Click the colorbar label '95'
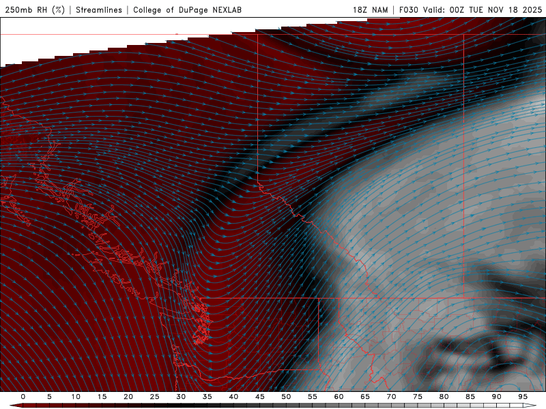Image resolution: width=546 pixels, height=409 pixels. (523, 397)
